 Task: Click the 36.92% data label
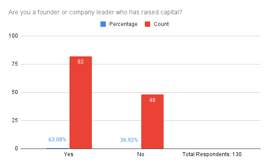129,140
